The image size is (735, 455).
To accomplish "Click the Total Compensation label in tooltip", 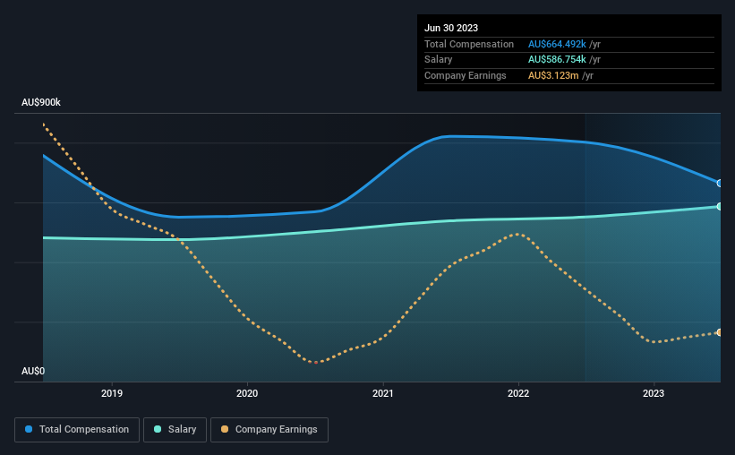I will [x=469, y=44].
